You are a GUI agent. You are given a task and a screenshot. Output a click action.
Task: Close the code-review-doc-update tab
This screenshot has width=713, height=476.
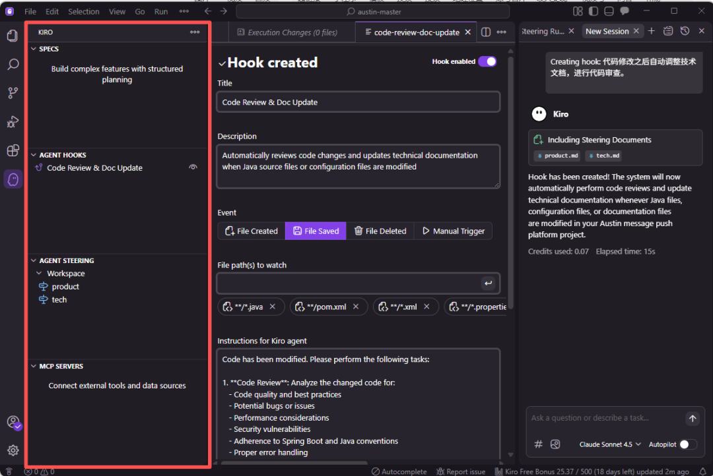point(468,32)
